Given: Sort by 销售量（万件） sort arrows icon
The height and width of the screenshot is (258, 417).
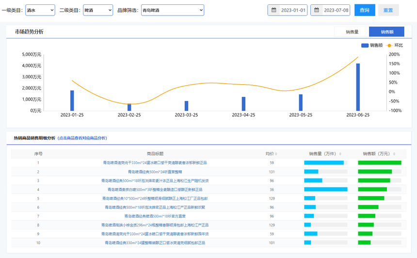Looking at the screenshot, I should [340, 154].
